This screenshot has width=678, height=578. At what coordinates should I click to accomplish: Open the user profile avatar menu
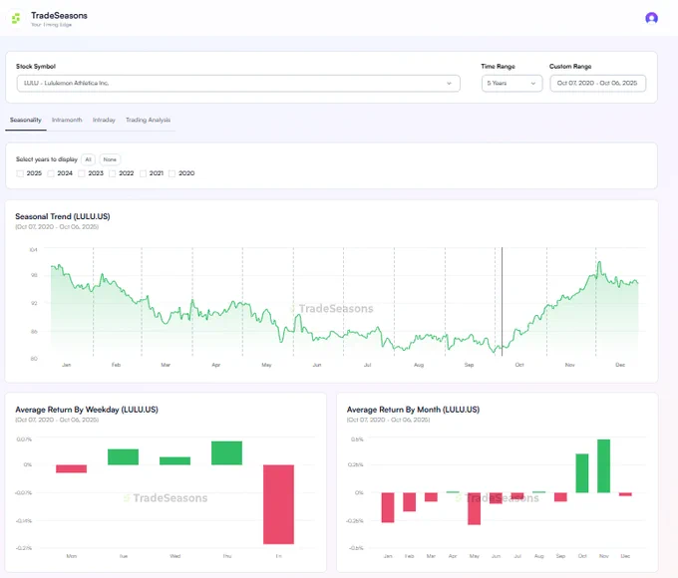click(x=651, y=18)
